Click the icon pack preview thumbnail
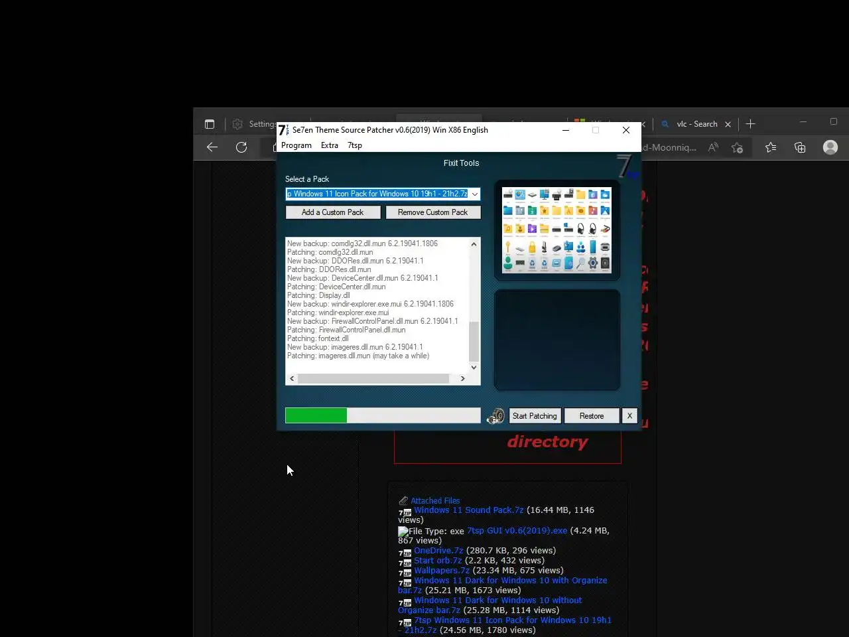Viewport: 849px width, 637px height. pos(557,230)
